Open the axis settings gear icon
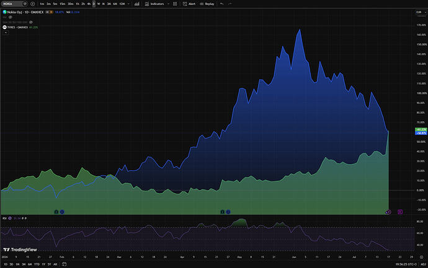The width and height of the screenshot is (428, 268). pyautogui.click(x=421, y=257)
